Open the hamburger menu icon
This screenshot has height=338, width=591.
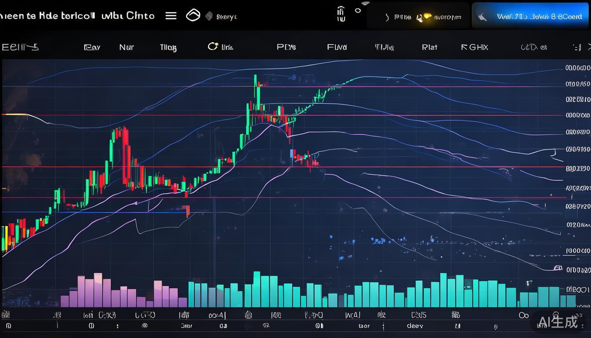click(171, 15)
